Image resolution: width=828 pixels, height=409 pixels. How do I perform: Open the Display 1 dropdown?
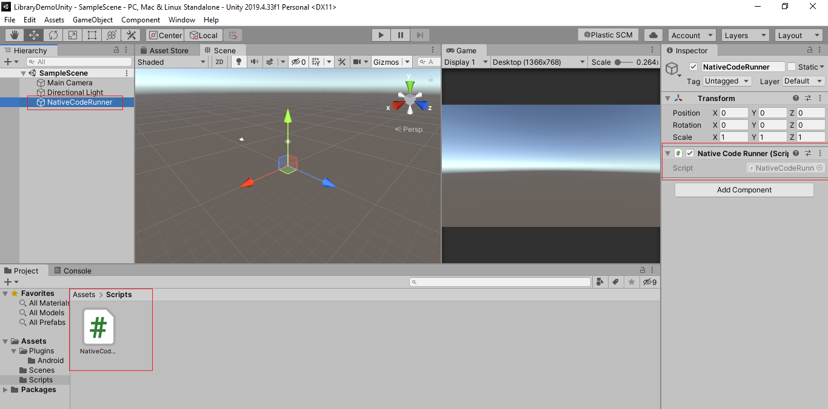[x=466, y=62]
